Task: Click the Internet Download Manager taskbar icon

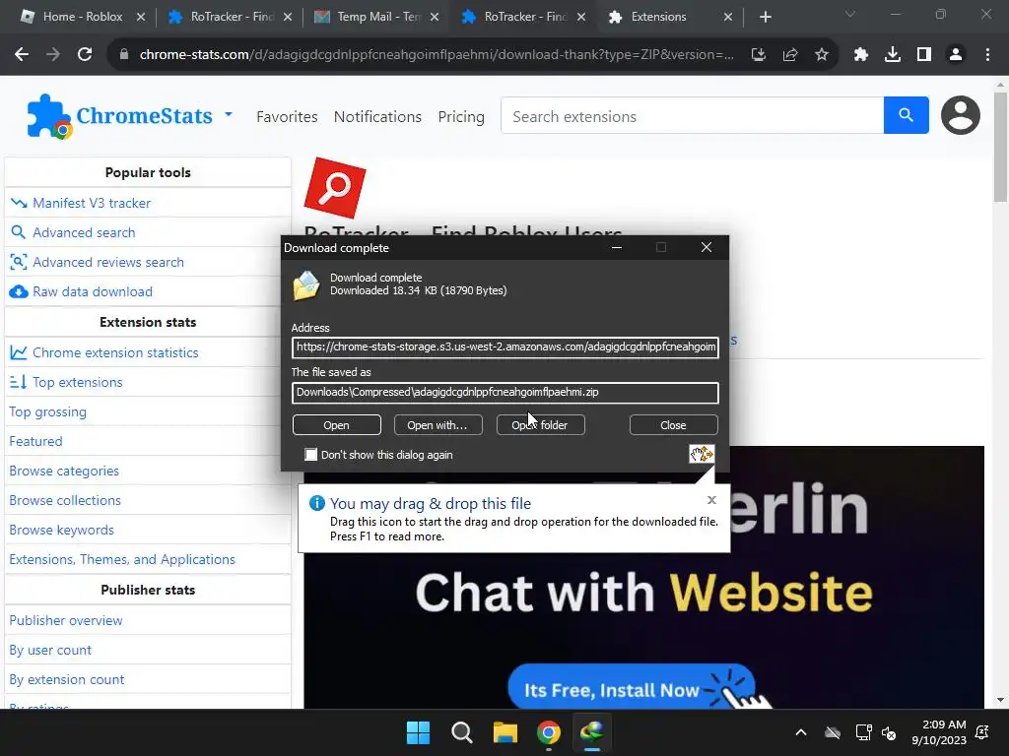Action: pos(592,732)
